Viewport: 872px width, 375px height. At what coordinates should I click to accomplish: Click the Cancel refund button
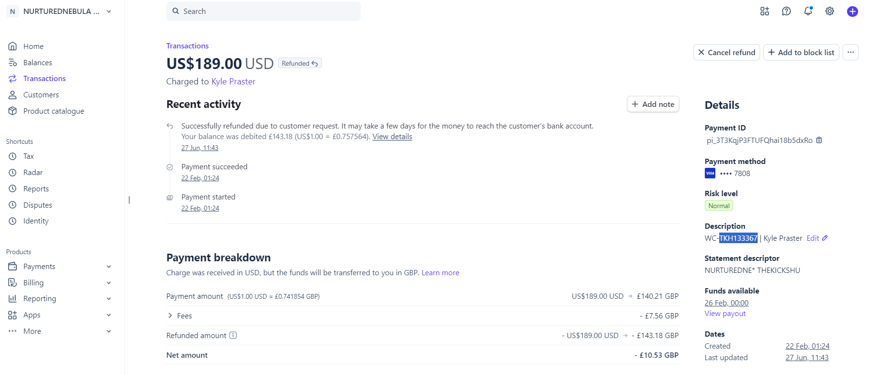[x=726, y=52]
